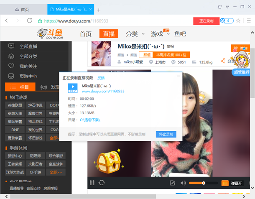This screenshot has height=199, width=255.
Task: Open the browser hamburger menu
Action: coord(249,20)
